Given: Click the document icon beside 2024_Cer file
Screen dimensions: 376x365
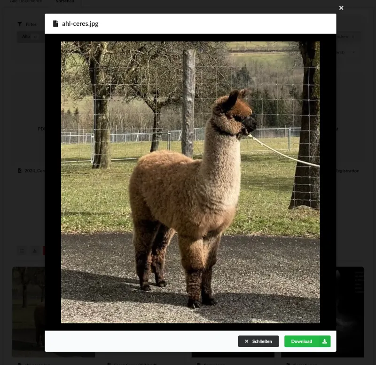Looking at the screenshot, I should [x=20, y=171].
